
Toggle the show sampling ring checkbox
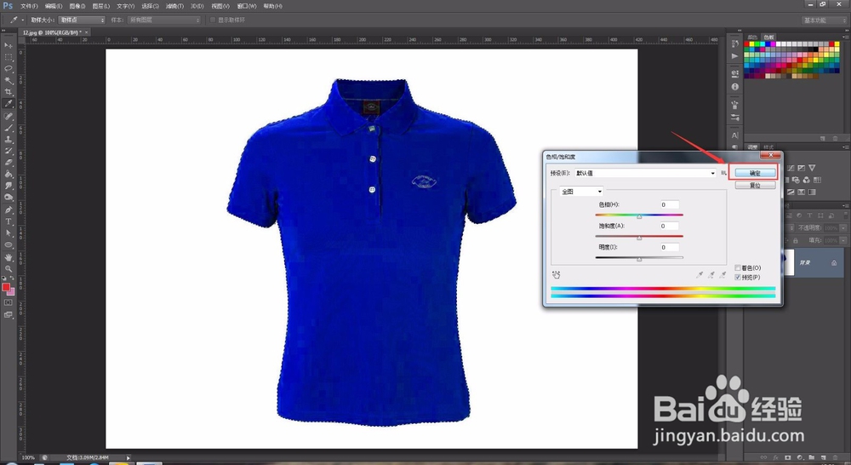point(212,20)
